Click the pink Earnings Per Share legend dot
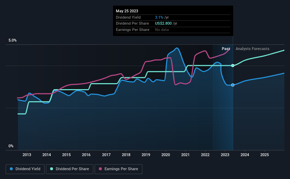Image resolution: width=290 pixels, height=179 pixels. [100, 169]
